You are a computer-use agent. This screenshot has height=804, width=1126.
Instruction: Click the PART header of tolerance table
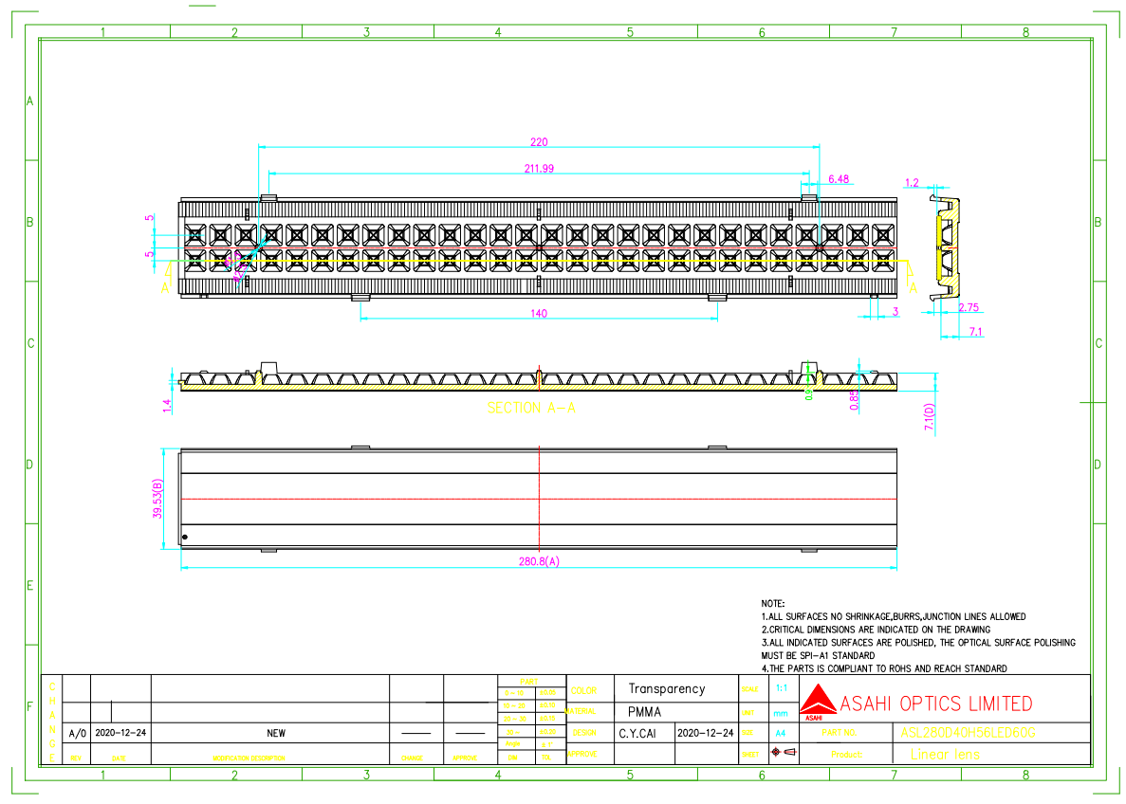pyautogui.click(x=529, y=682)
